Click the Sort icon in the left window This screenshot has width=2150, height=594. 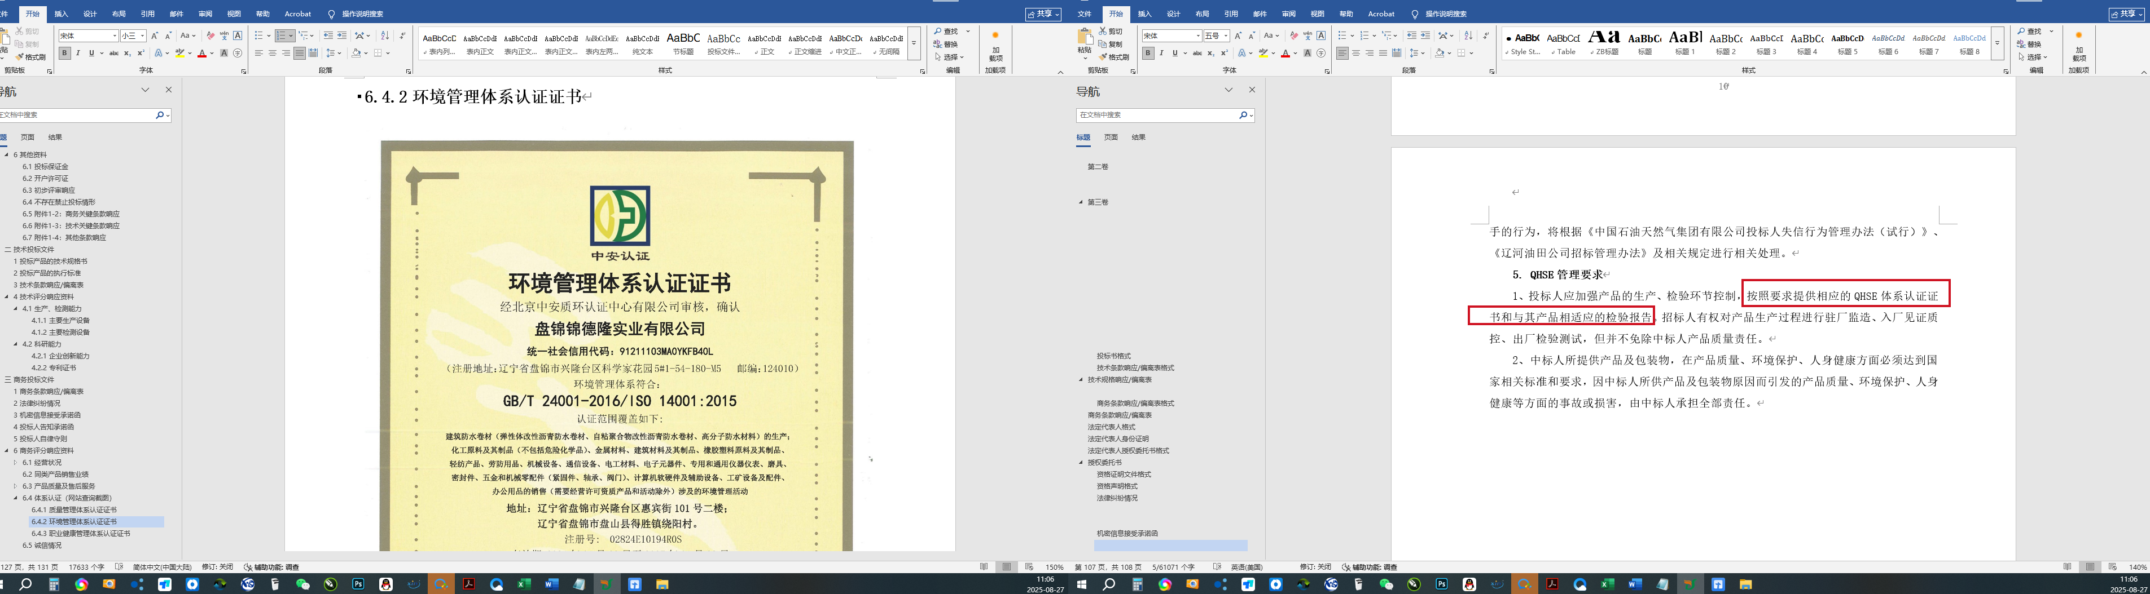(385, 36)
